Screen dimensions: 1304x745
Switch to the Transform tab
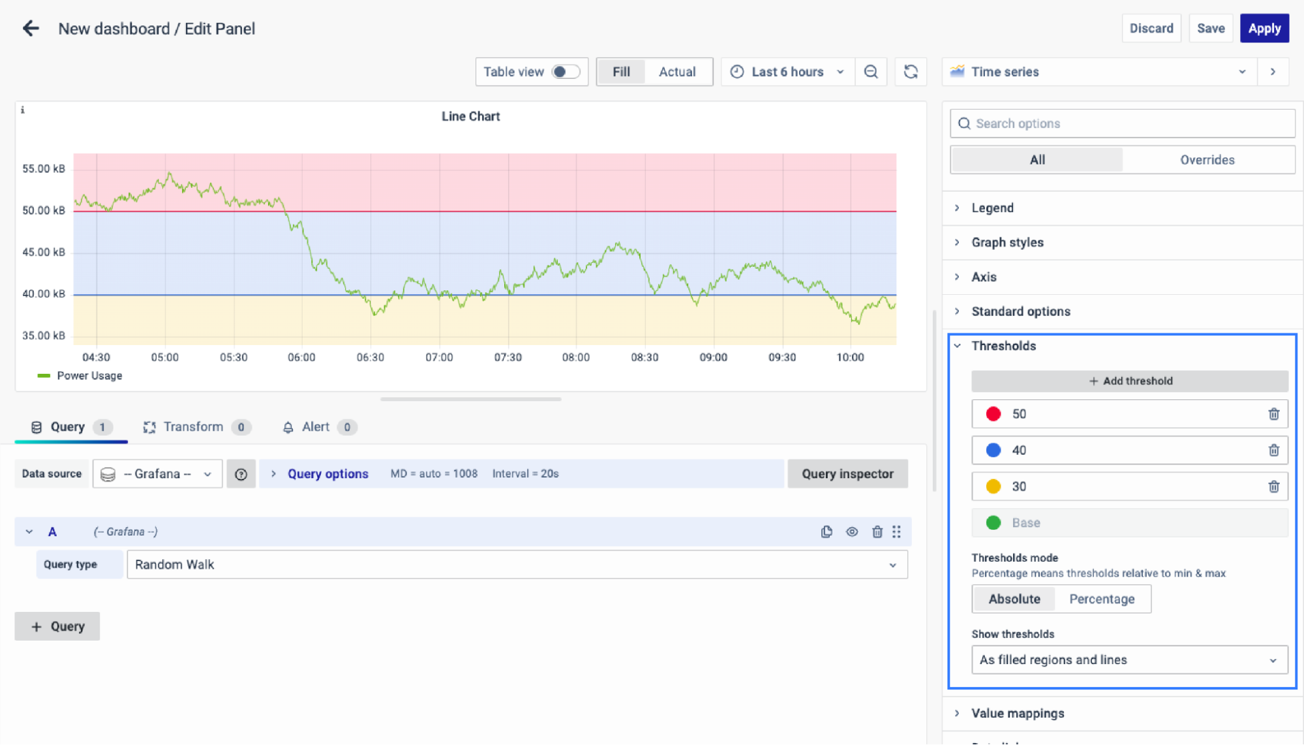194,427
